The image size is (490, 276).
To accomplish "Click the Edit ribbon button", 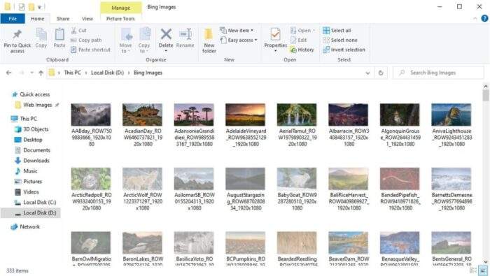I will (x=299, y=40).
